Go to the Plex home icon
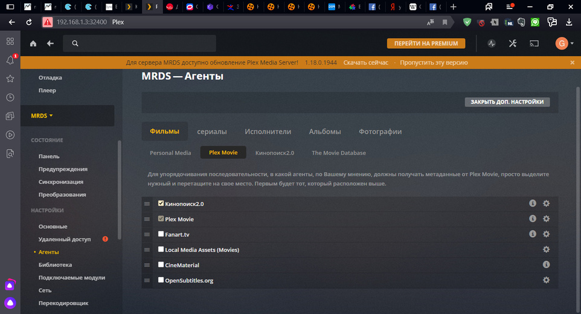The image size is (581, 314). 33,43
